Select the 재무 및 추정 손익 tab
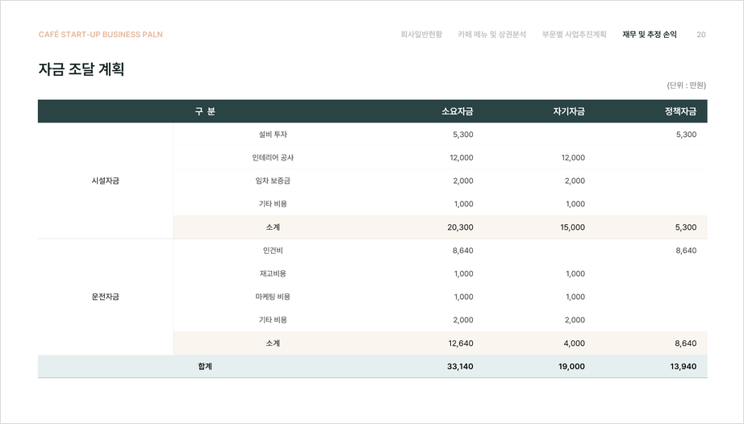744x424 pixels. tap(650, 34)
